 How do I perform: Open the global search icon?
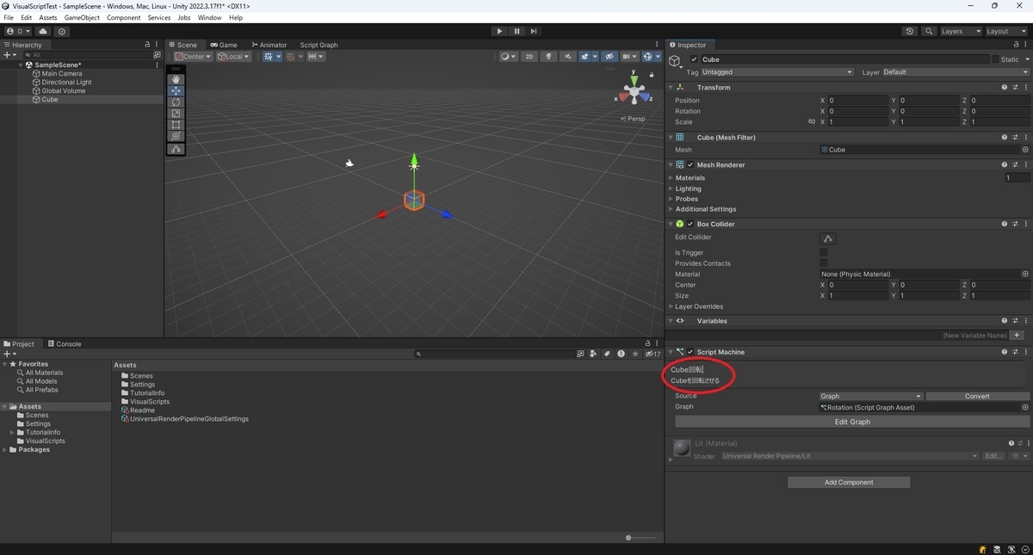click(929, 31)
